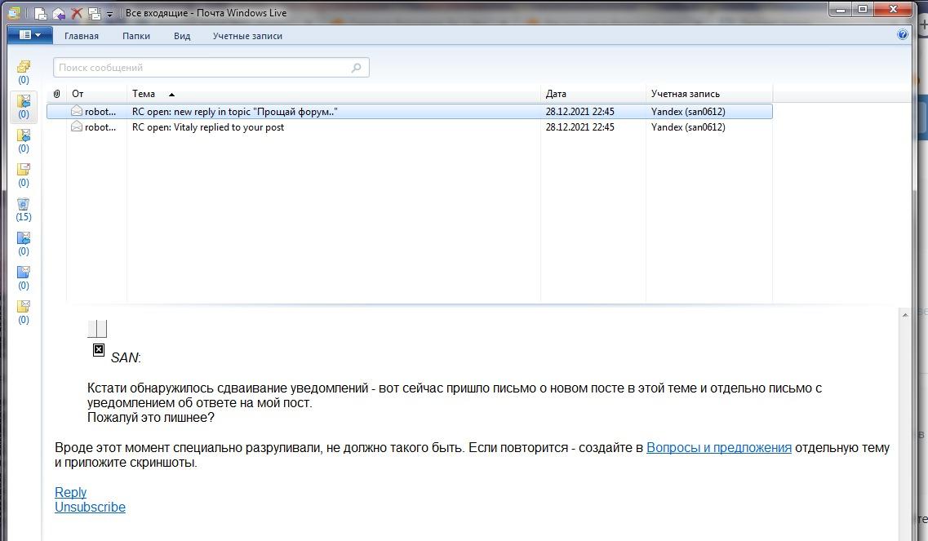Sort messages by the Тема column header
The height and width of the screenshot is (541, 928).
[x=144, y=94]
